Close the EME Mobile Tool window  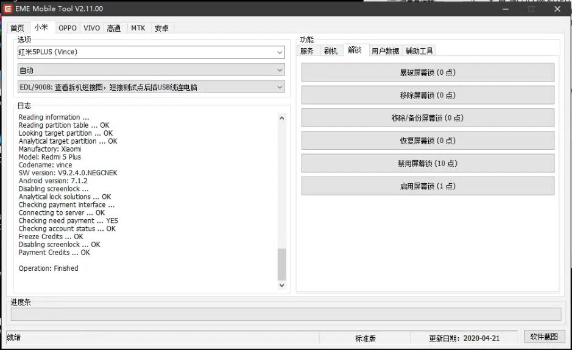click(557, 9)
